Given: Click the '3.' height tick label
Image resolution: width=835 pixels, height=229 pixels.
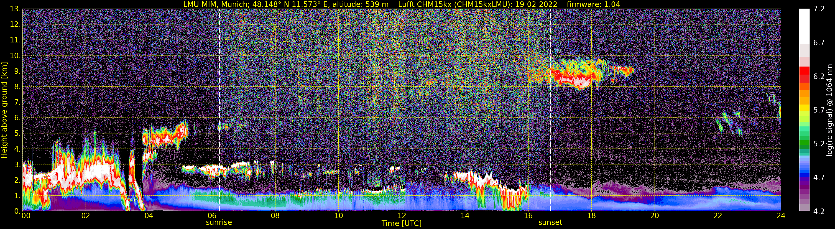Looking at the screenshot, I should pyautogui.click(x=17, y=164).
